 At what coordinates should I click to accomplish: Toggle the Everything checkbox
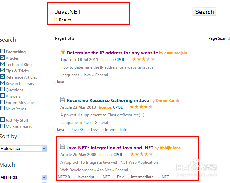3,52
